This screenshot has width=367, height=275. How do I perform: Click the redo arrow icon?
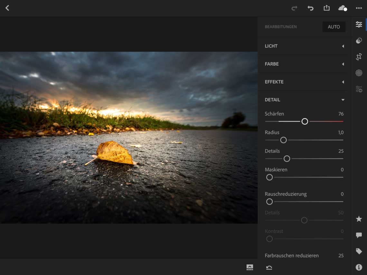(x=294, y=8)
